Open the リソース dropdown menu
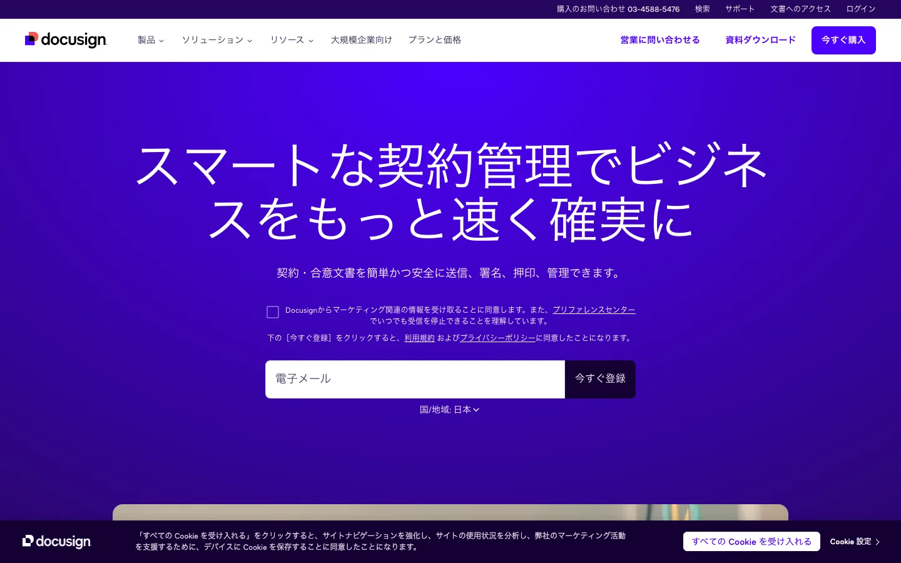Image resolution: width=901 pixels, height=563 pixels. [x=292, y=40]
